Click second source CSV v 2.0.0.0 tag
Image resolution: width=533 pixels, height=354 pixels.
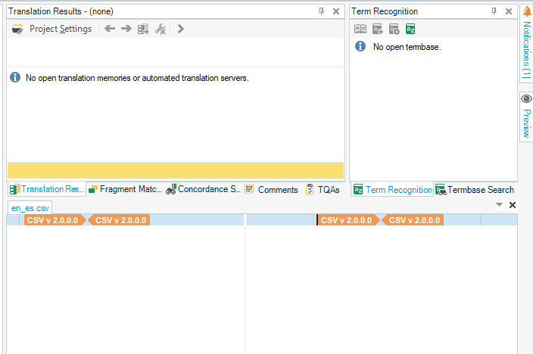coord(119,220)
